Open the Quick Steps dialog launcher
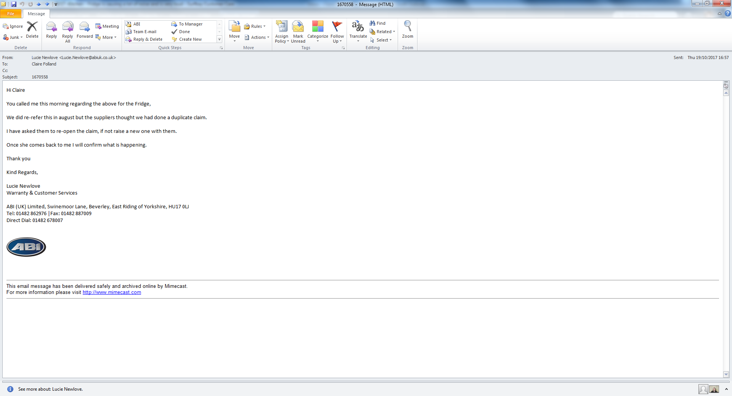This screenshot has height=396, width=732. (x=221, y=48)
